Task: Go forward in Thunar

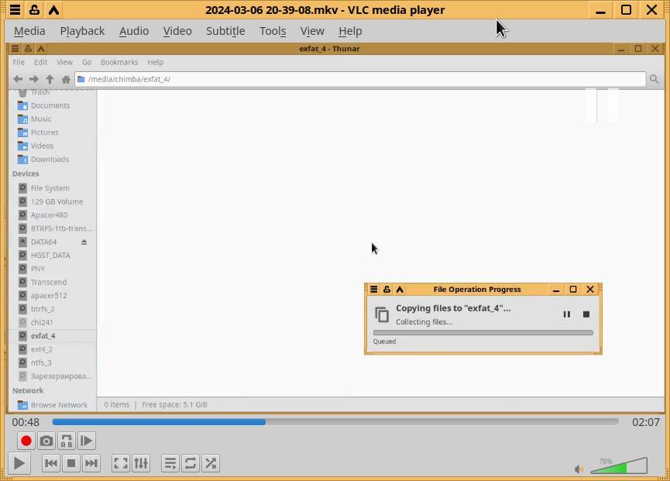Action: [x=34, y=79]
